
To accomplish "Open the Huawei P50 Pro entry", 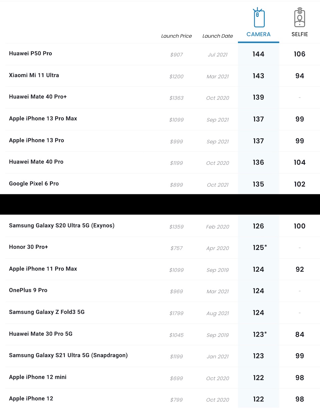I will pos(30,53).
